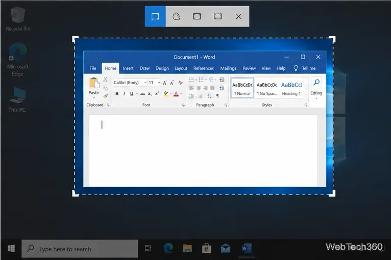The width and height of the screenshot is (391, 260).
Task: Open the Windows Start menu
Action: tap(11, 249)
